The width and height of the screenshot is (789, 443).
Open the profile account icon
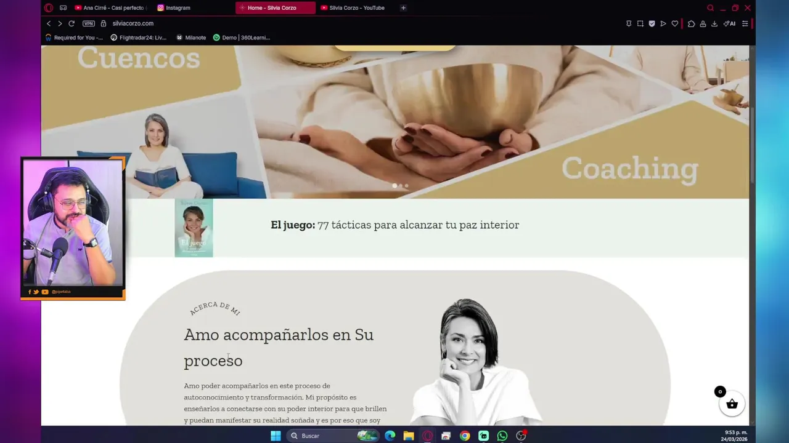click(x=703, y=23)
